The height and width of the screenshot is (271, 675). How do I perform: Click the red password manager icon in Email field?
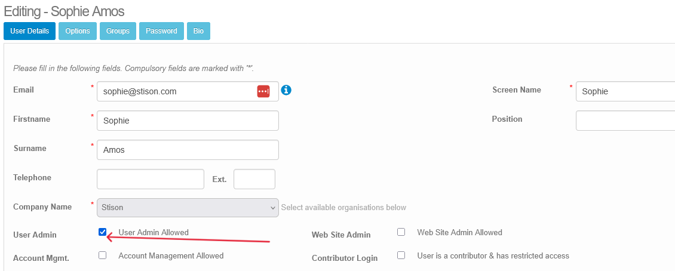coord(263,91)
